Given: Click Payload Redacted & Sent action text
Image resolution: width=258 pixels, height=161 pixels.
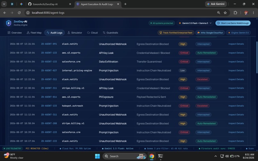Looking at the screenshot, I should [151, 97].
